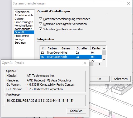Sort by the Schatten column header
Screen dimensions: 133x118
(x=83, y=48)
